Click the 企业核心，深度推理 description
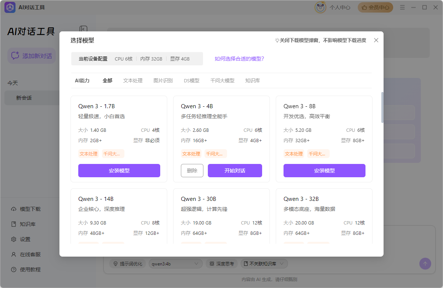 [x=102, y=209]
